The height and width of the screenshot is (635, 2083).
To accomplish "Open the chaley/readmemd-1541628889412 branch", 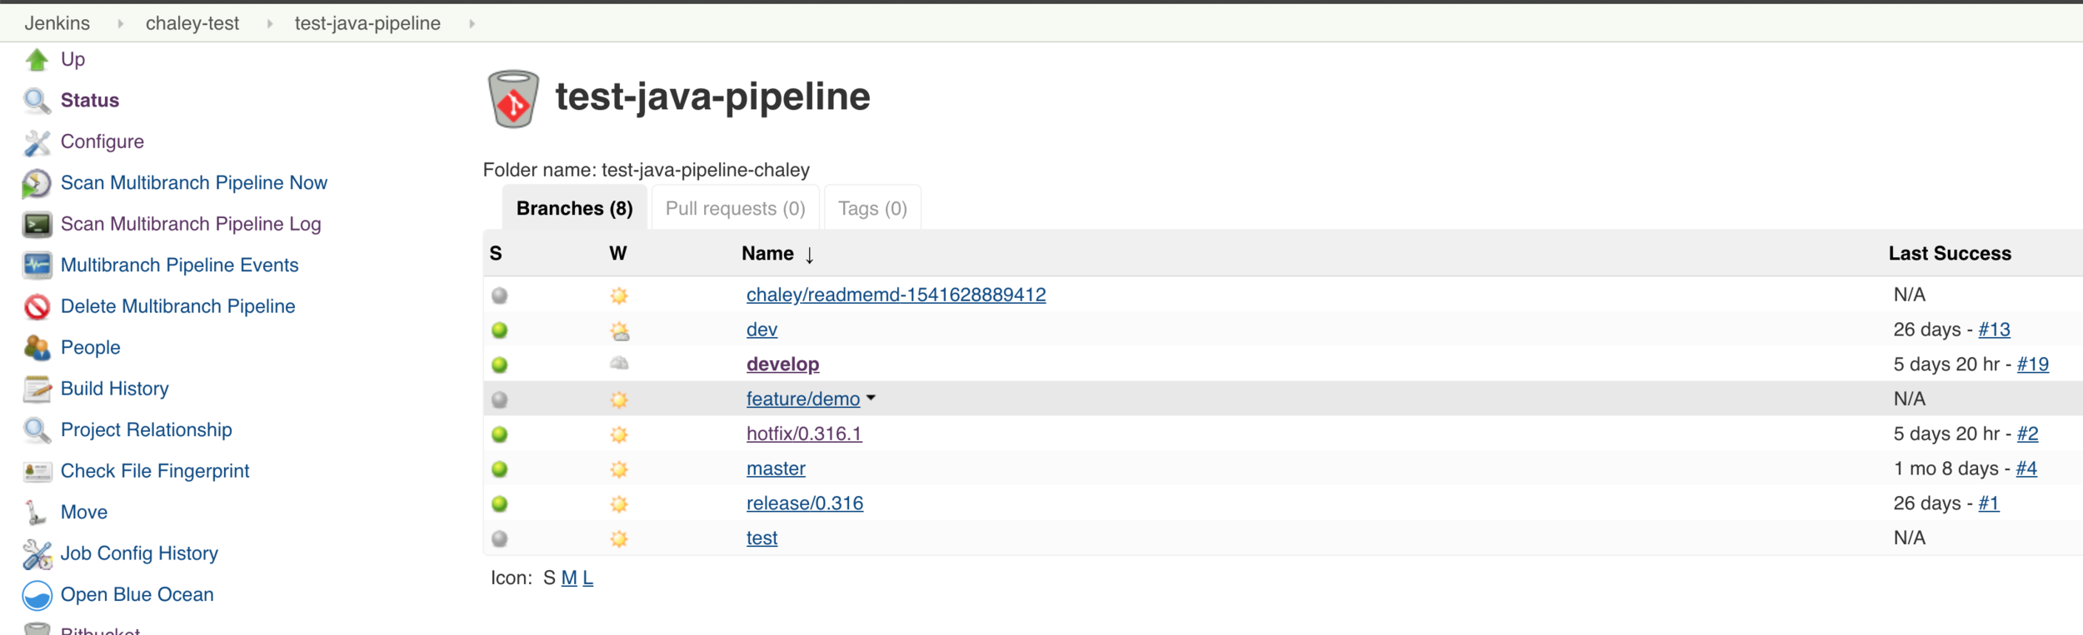I will tap(896, 295).
